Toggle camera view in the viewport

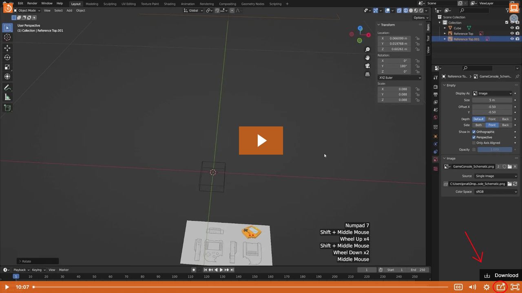tap(367, 66)
